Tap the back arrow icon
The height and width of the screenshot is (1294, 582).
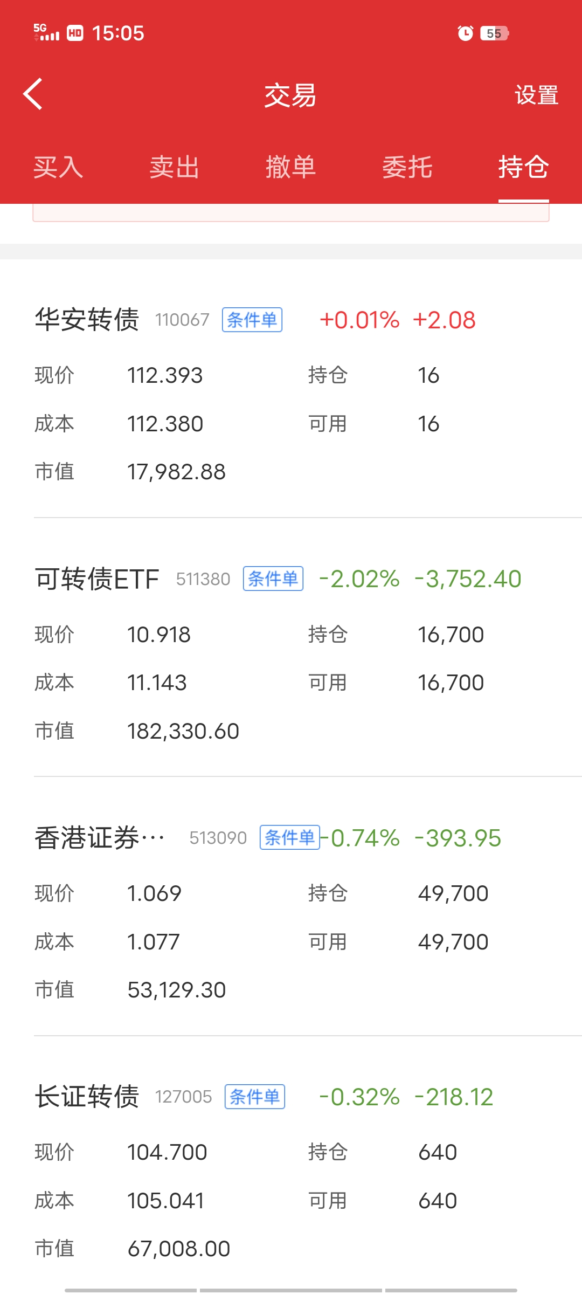(33, 94)
